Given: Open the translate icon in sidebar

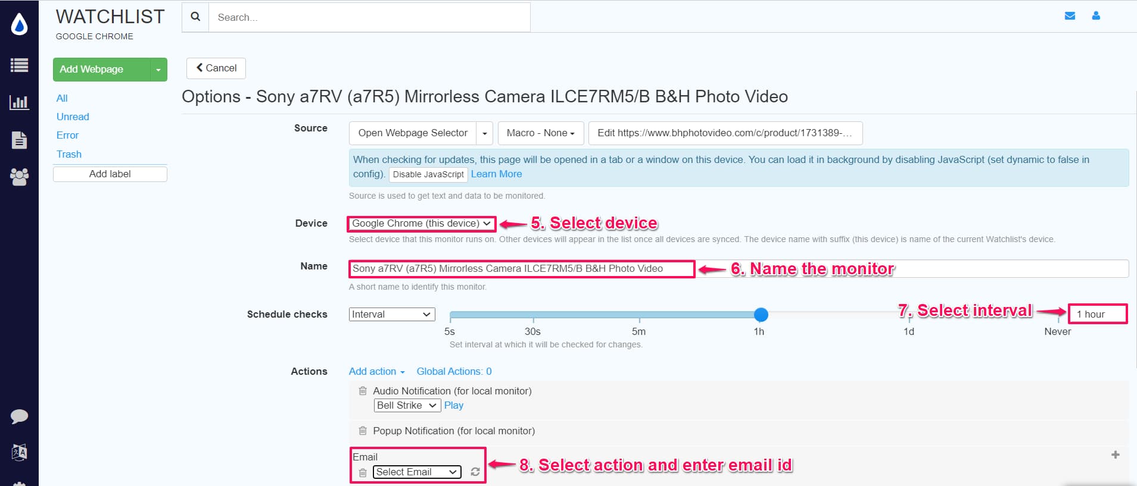Looking at the screenshot, I should click(19, 452).
